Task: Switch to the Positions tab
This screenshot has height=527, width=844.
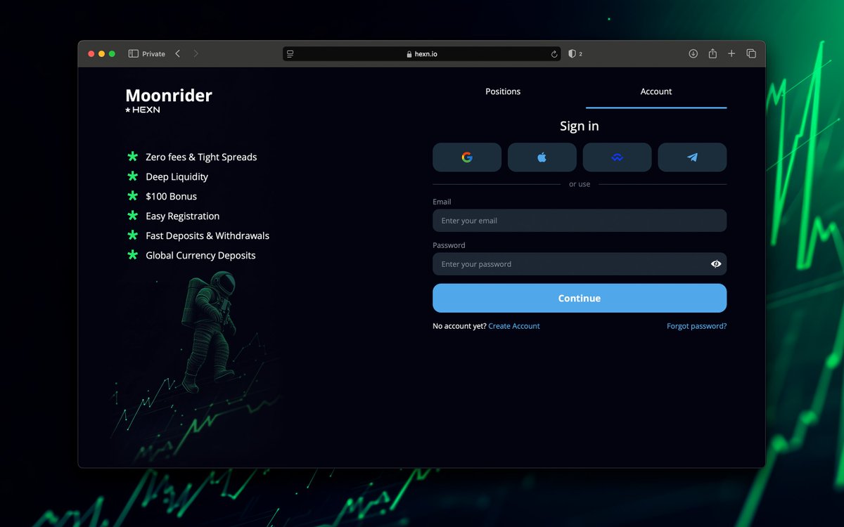Action: click(503, 91)
